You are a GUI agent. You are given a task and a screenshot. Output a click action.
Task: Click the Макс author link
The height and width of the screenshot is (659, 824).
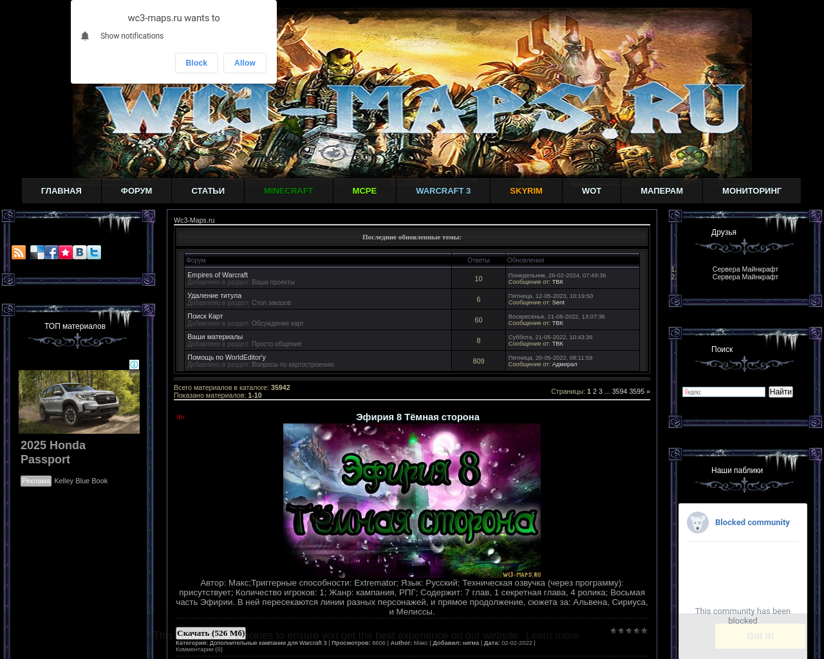tap(420, 643)
